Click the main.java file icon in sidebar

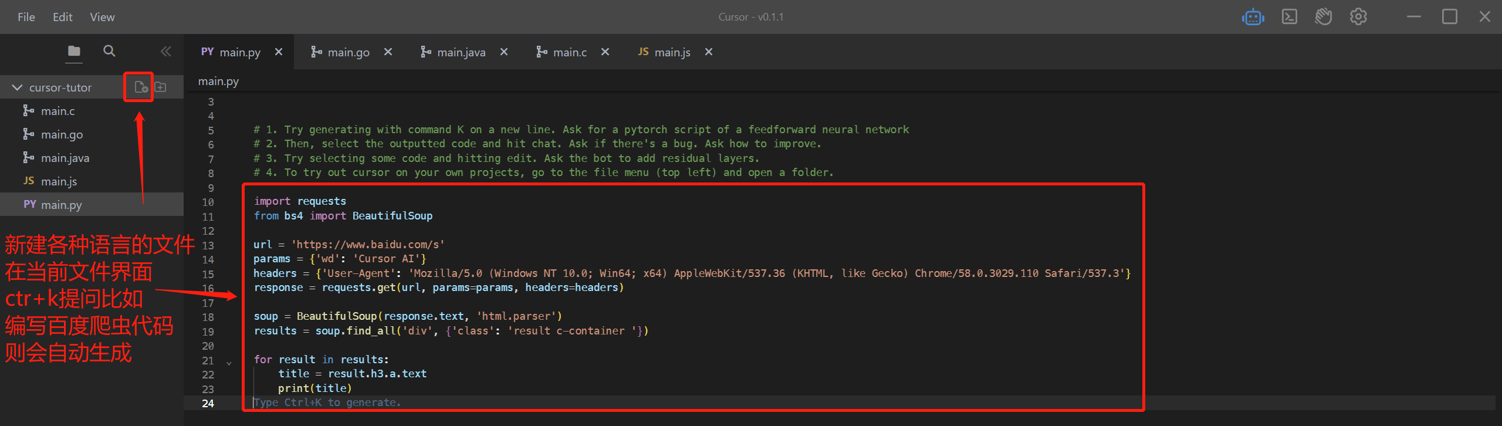coord(28,157)
